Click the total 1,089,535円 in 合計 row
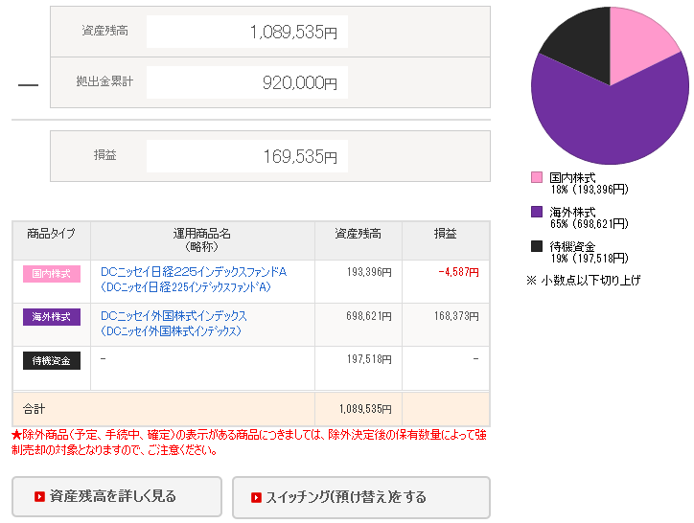694x523 pixels. pos(365,409)
